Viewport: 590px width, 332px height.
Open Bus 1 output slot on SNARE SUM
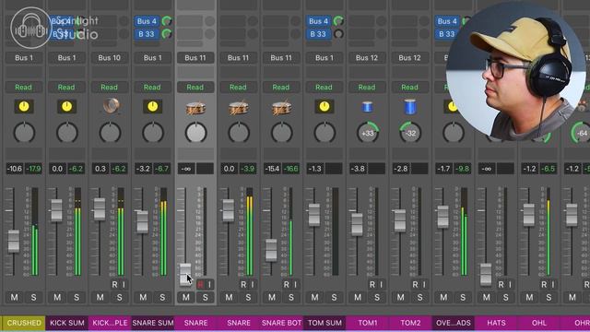point(152,58)
